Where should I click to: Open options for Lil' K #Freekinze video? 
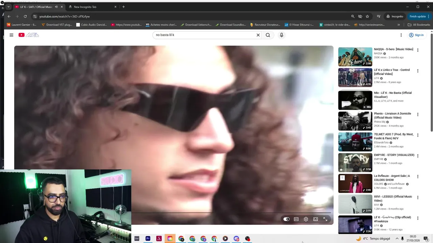click(418, 218)
